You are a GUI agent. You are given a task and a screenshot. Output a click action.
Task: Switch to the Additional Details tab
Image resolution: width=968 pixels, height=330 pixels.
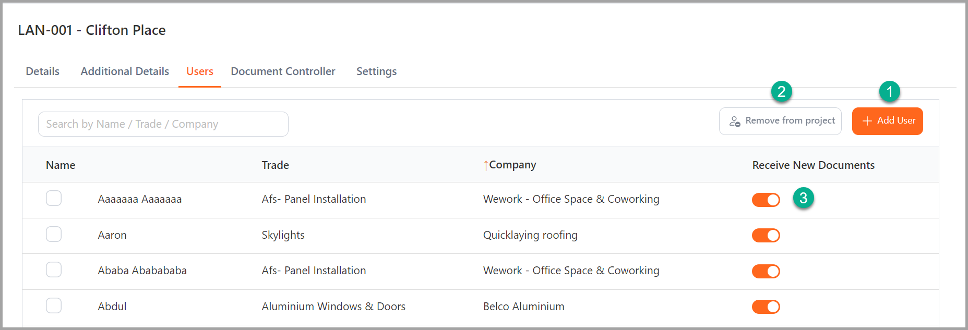pos(125,71)
